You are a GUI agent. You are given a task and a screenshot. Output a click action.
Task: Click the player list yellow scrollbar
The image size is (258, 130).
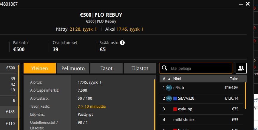(x=245, y=95)
